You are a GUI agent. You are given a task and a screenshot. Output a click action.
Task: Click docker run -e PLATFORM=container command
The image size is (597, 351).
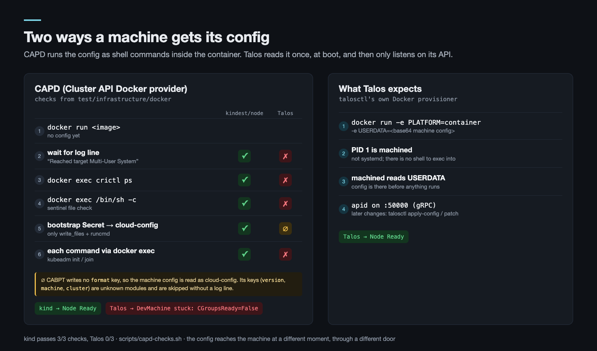click(x=416, y=122)
